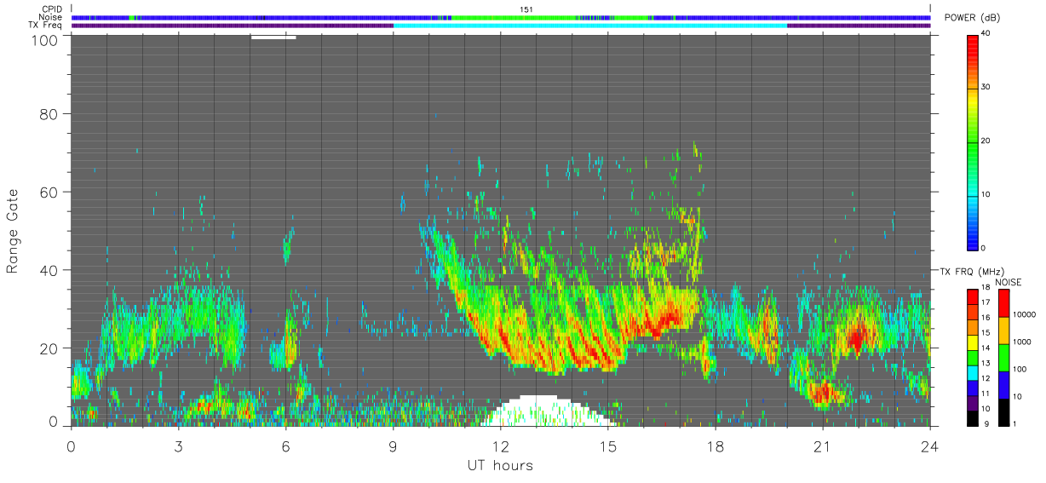Click the 'Range Gate' axis title
Image resolution: width=1046 pixels, height=483 pixels.
(13, 232)
